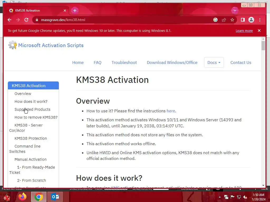Open the Troubleshoot nav item

(124, 63)
